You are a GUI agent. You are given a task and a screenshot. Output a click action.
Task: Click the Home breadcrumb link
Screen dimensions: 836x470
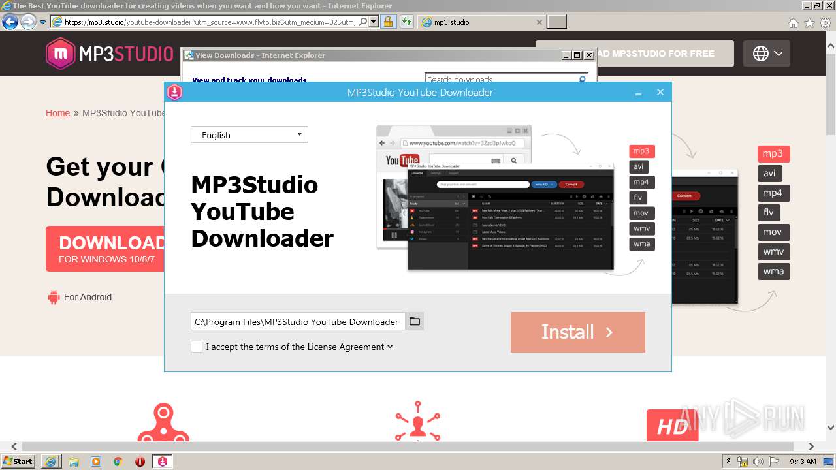click(57, 113)
